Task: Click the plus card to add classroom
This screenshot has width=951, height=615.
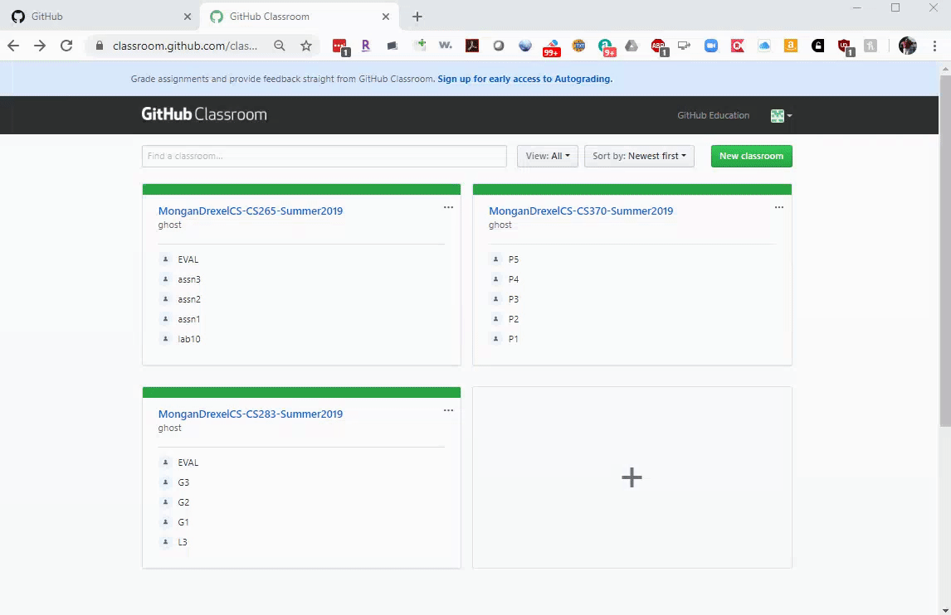Action: [x=632, y=477]
